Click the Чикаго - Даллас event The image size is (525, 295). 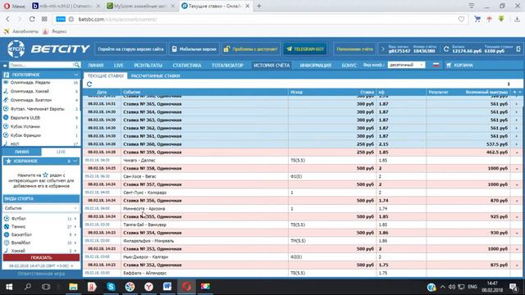click(139, 161)
